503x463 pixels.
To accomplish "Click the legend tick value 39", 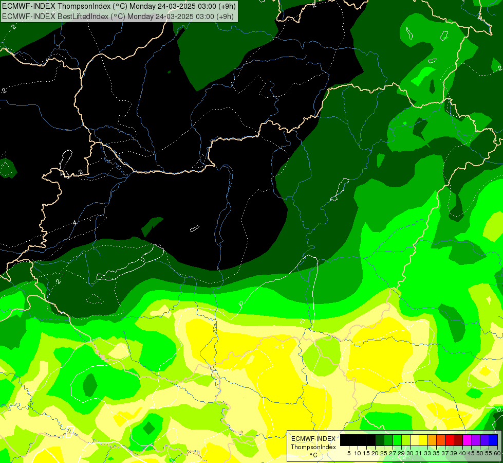I will [x=454, y=453].
